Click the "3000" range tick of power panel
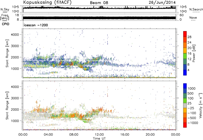The height and width of the screenshot is (140, 203). tap(15, 46)
